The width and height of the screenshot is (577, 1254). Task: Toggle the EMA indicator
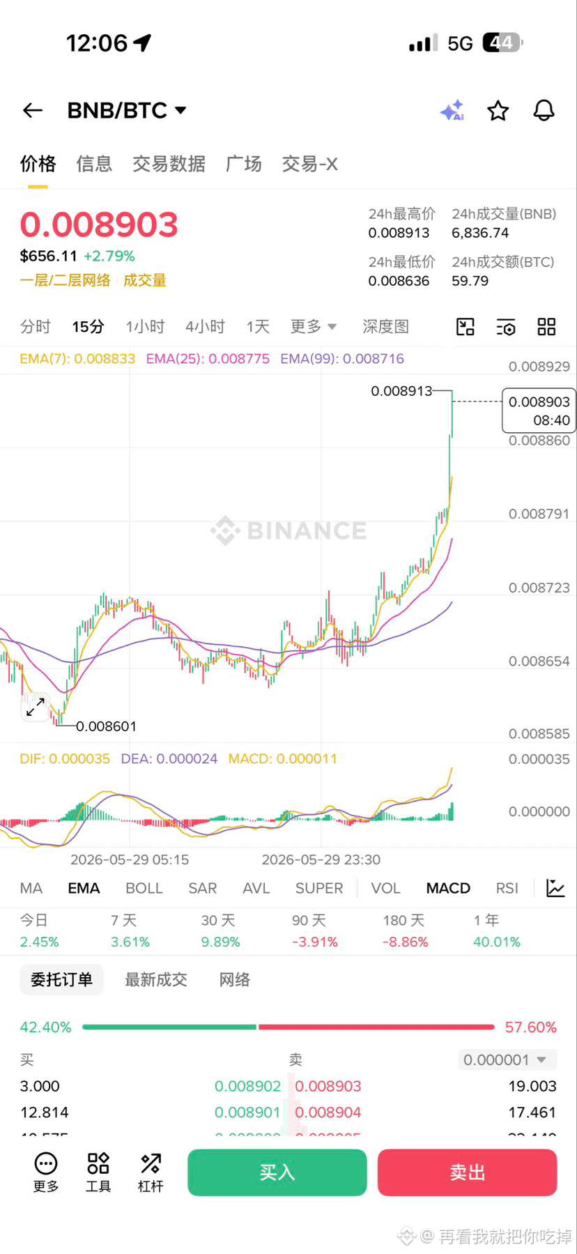coord(84,888)
